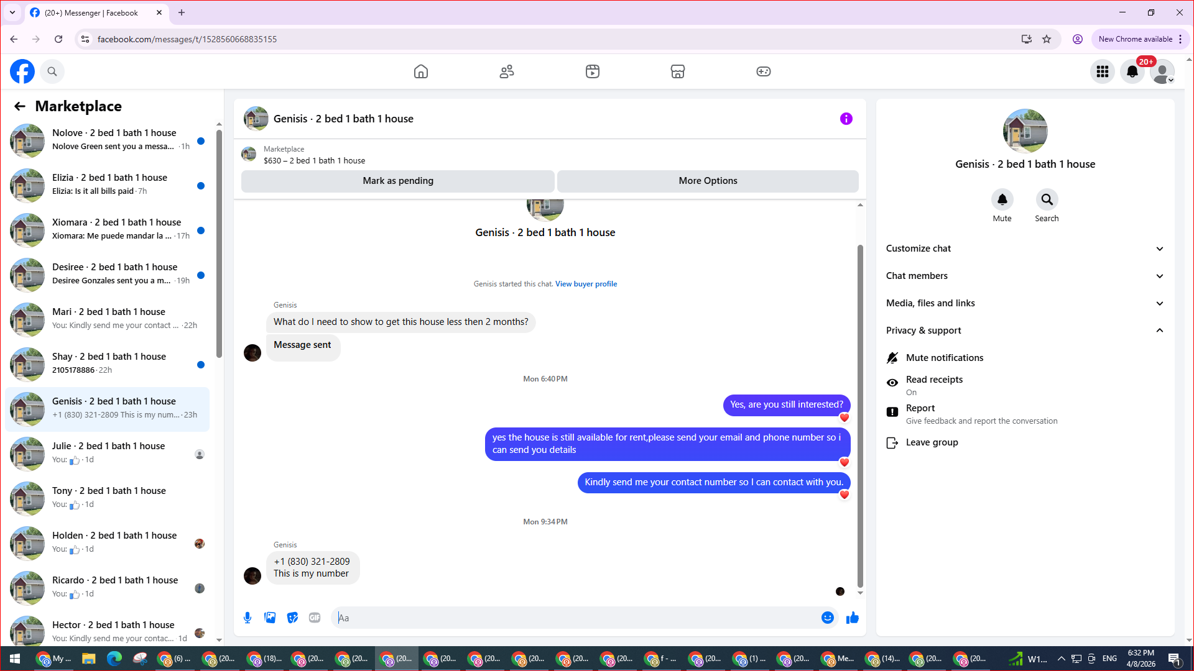Click Mute notifications under Privacy & support
The width and height of the screenshot is (1194, 671).
pyautogui.click(x=944, y=358)
